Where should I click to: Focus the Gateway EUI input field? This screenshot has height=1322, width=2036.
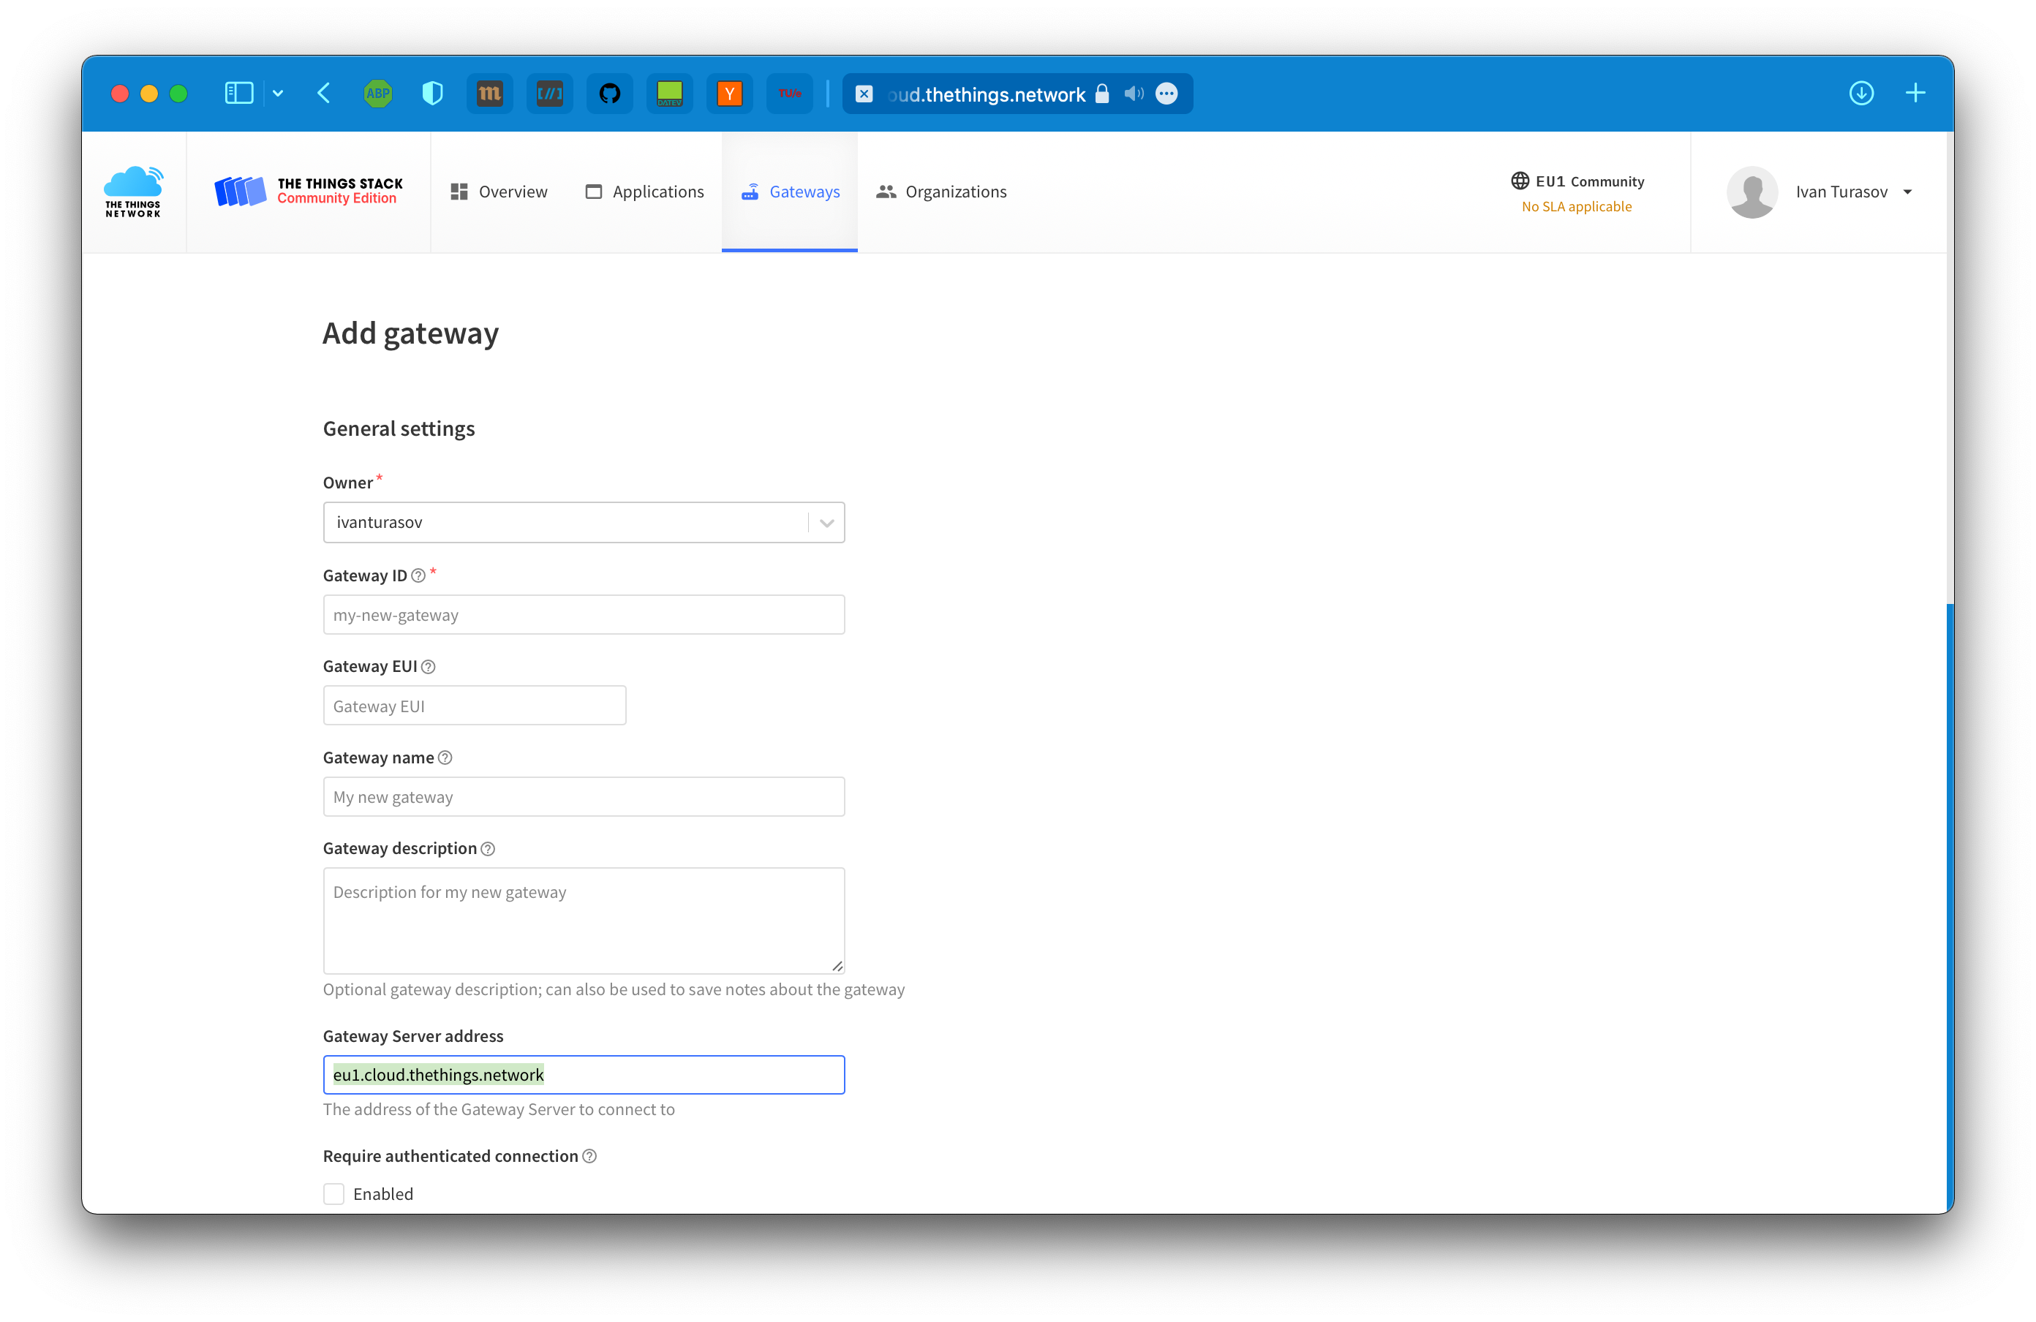click(474, 706)
